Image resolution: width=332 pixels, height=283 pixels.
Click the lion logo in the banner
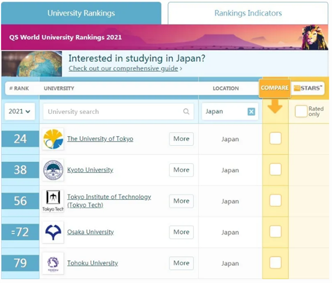[x=315, y=37]
